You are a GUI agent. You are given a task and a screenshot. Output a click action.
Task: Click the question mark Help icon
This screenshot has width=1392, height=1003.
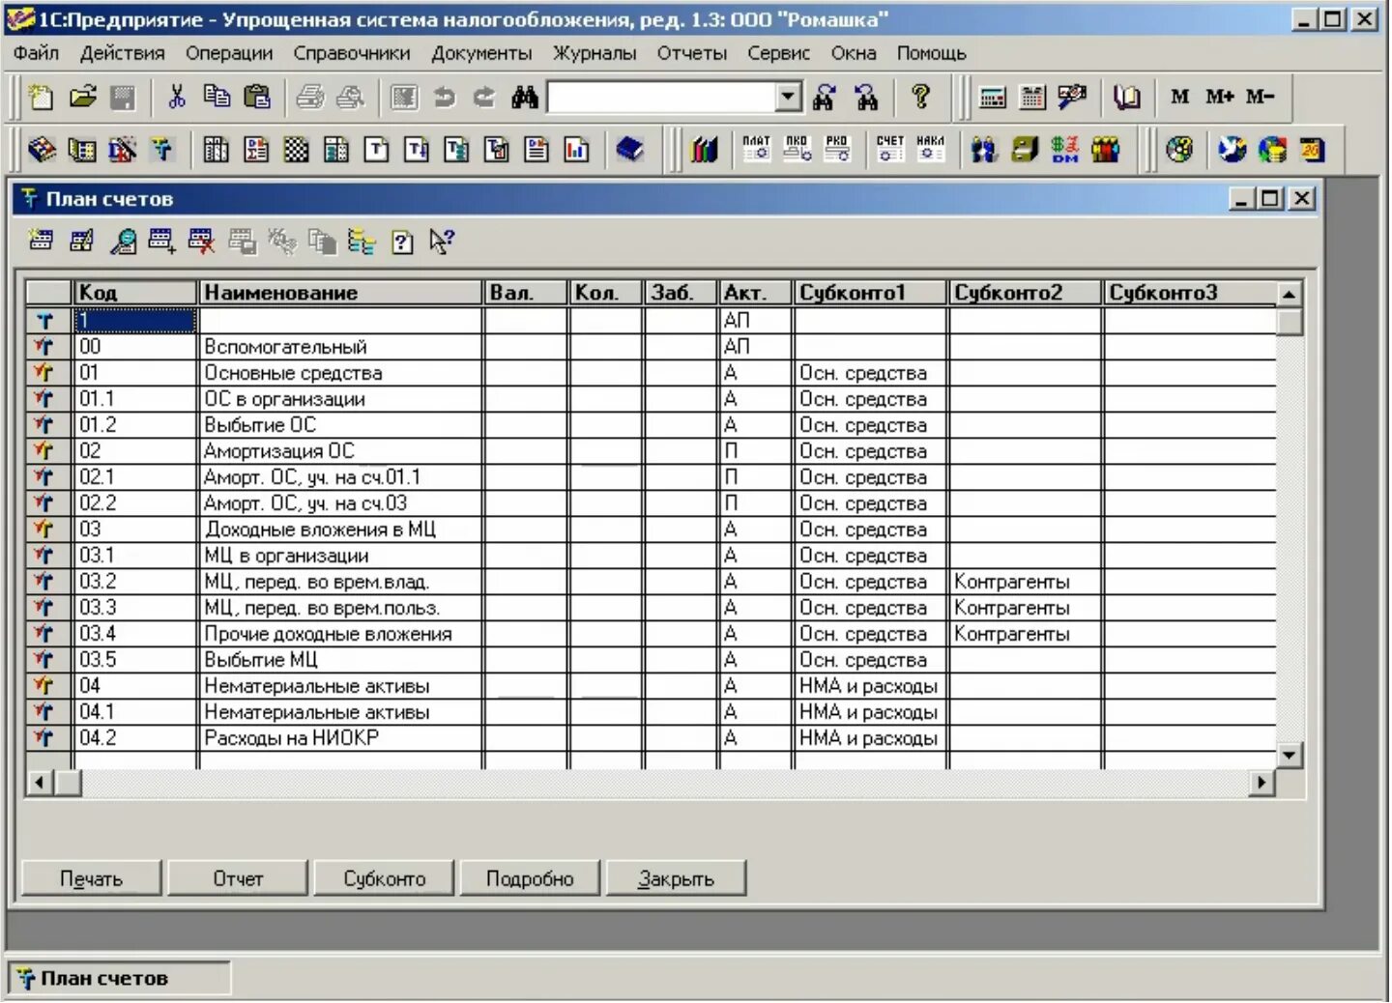[x=920, y=97]
